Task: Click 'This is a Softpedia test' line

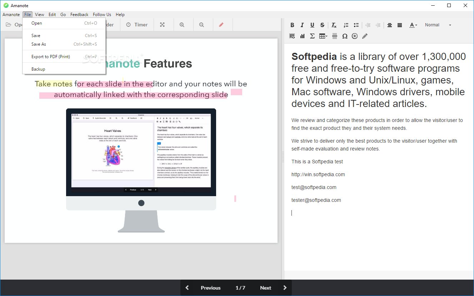Action: (317, 162)
